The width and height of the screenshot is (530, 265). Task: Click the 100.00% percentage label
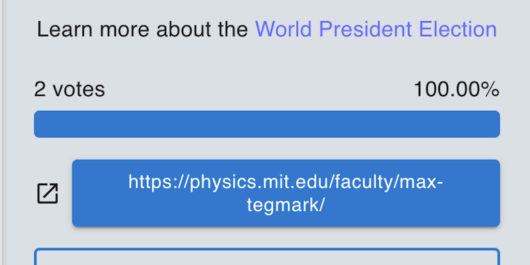(456, 90)
